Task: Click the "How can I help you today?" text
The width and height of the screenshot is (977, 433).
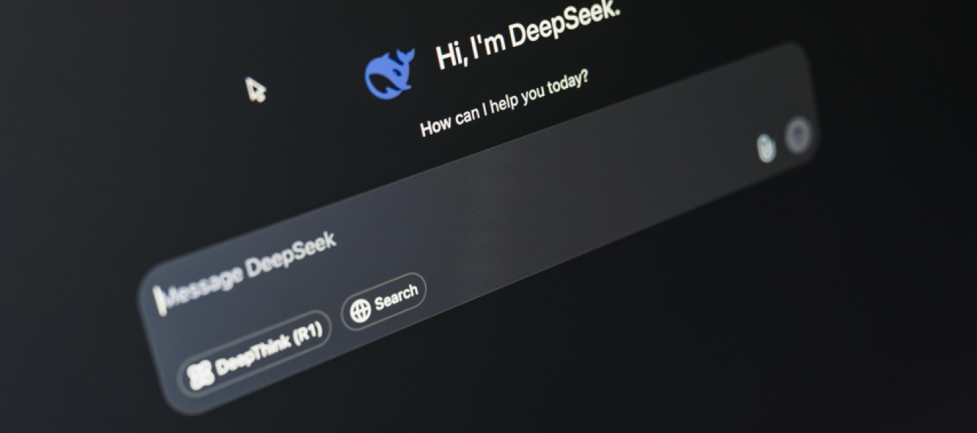Action: tap(504, 104)
